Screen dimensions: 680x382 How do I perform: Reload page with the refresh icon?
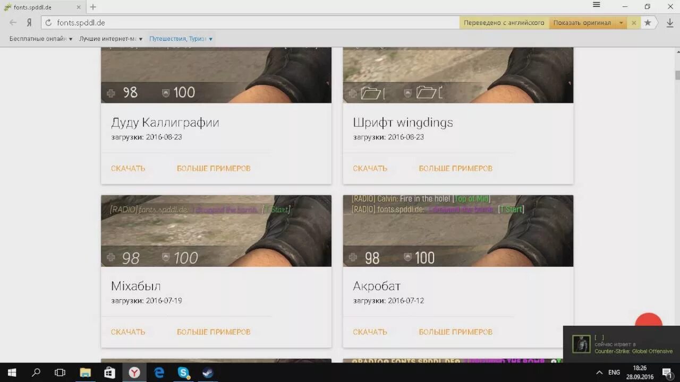pyautogui.click(x=48, y=23)
